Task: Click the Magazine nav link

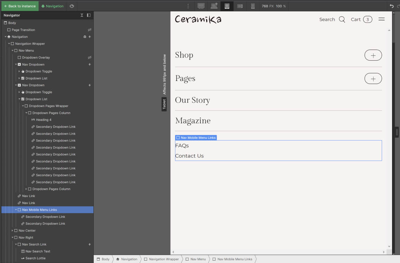Action: pos(193,121)
